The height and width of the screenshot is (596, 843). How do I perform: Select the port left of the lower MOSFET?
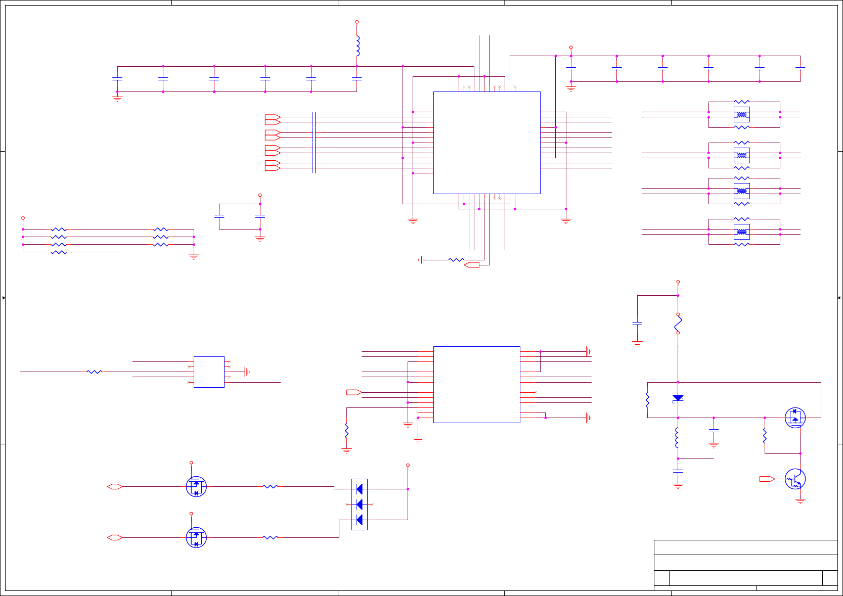click(115, 537)
